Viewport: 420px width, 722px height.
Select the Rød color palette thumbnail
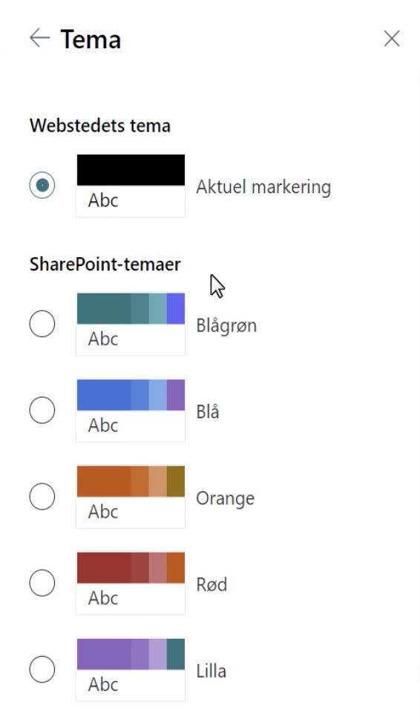tap(131, 583)
